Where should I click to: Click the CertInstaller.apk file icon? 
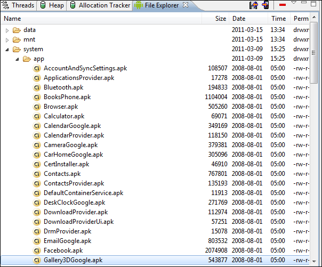click(x=37, y=164)
